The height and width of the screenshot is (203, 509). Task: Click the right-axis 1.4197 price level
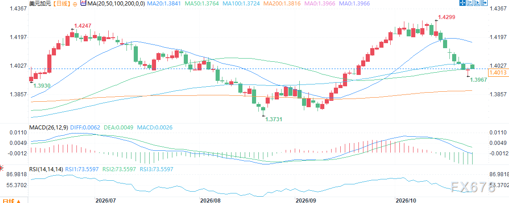(x=497, y=37)
